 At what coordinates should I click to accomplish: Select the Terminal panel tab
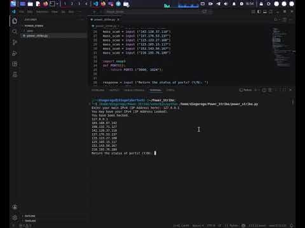[155, 90]
